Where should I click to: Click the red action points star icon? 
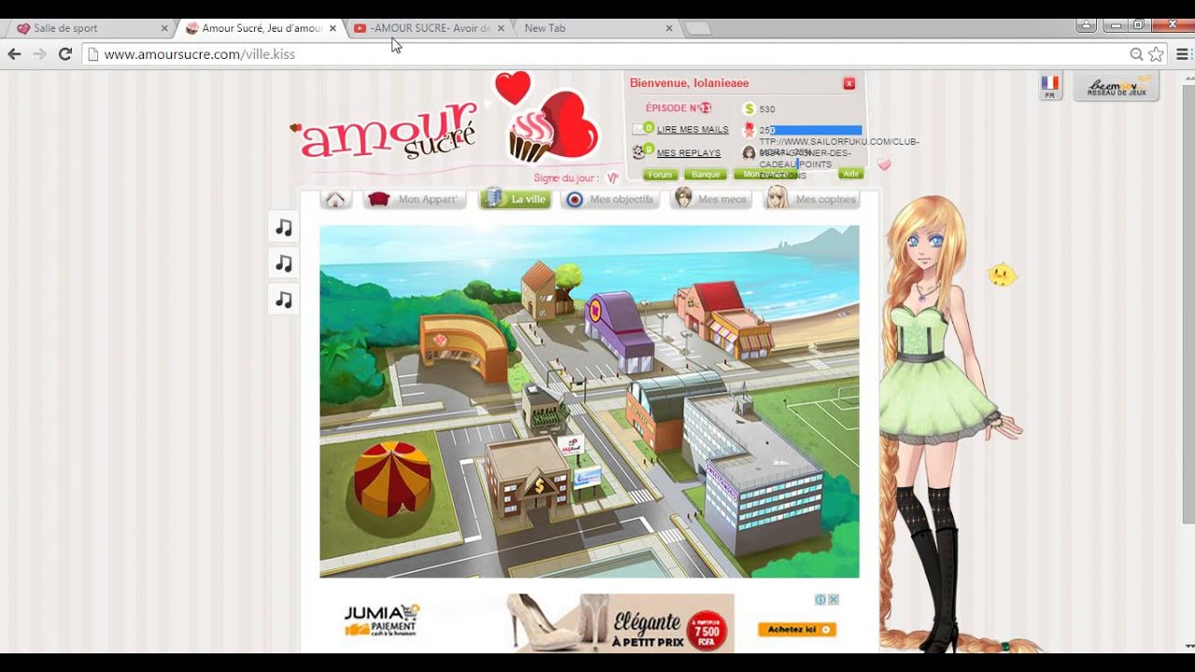coord(749,130)
